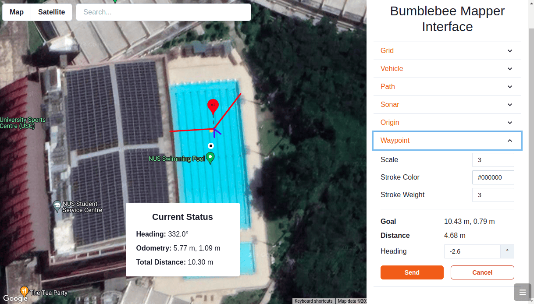Click the blue vehicle heading marker
This screenshot has width=534, height=304.
pos(215,131)
